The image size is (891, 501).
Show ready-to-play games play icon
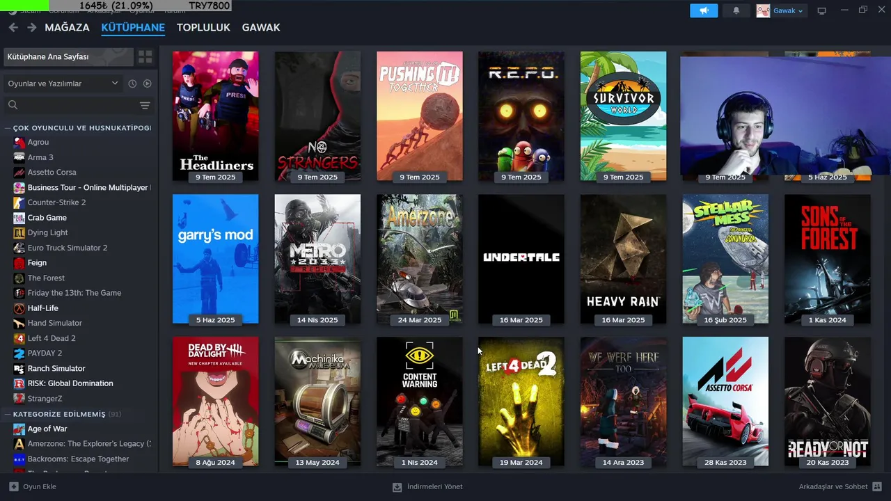coord(147,83)
